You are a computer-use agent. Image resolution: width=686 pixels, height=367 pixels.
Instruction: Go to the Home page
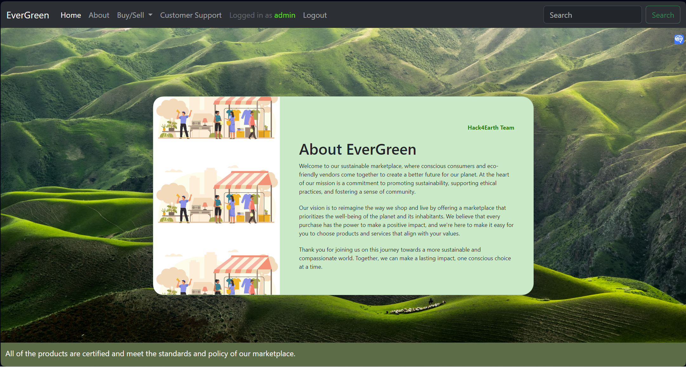pos(71,15)
